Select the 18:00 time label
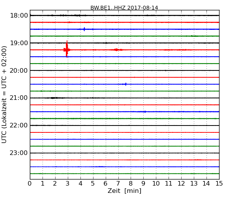Screen dimensions: 249x199 point(19,16)
